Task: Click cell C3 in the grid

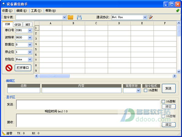Action: point(96,38)
